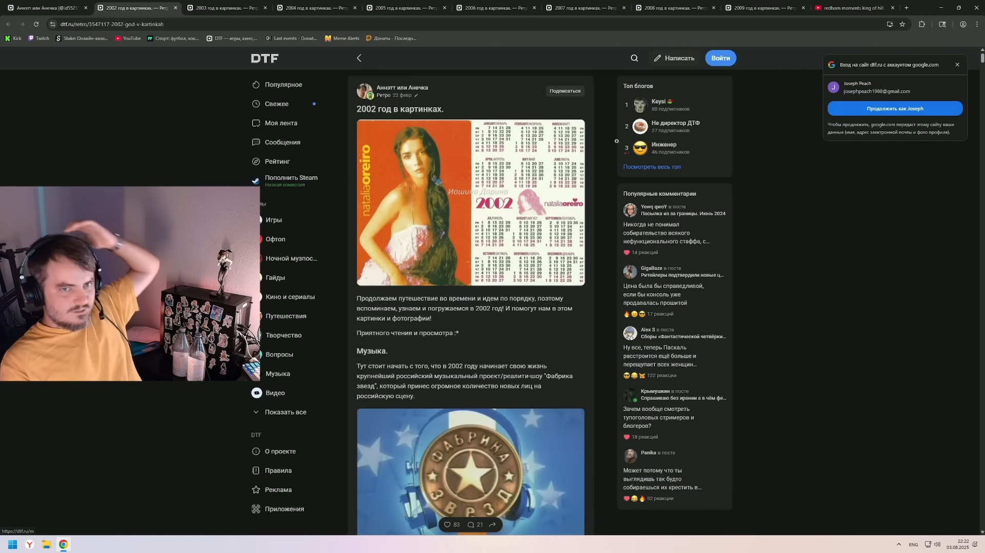Subscribe with the Подписаться button
Image resolution: width=985 pixels, height=553 pixels.
pyautogui.click(x=565, y=91)
